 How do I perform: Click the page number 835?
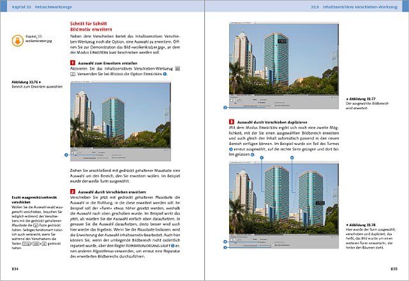pyautogui.click(x=394, y=269)
